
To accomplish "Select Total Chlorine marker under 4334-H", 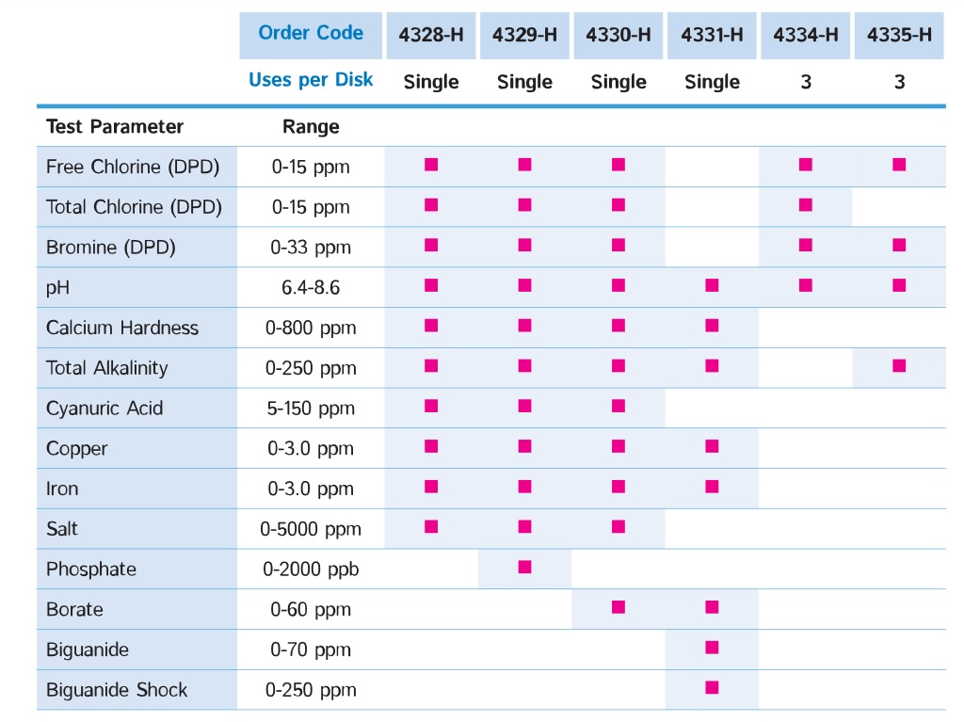I will pos(806,204).
